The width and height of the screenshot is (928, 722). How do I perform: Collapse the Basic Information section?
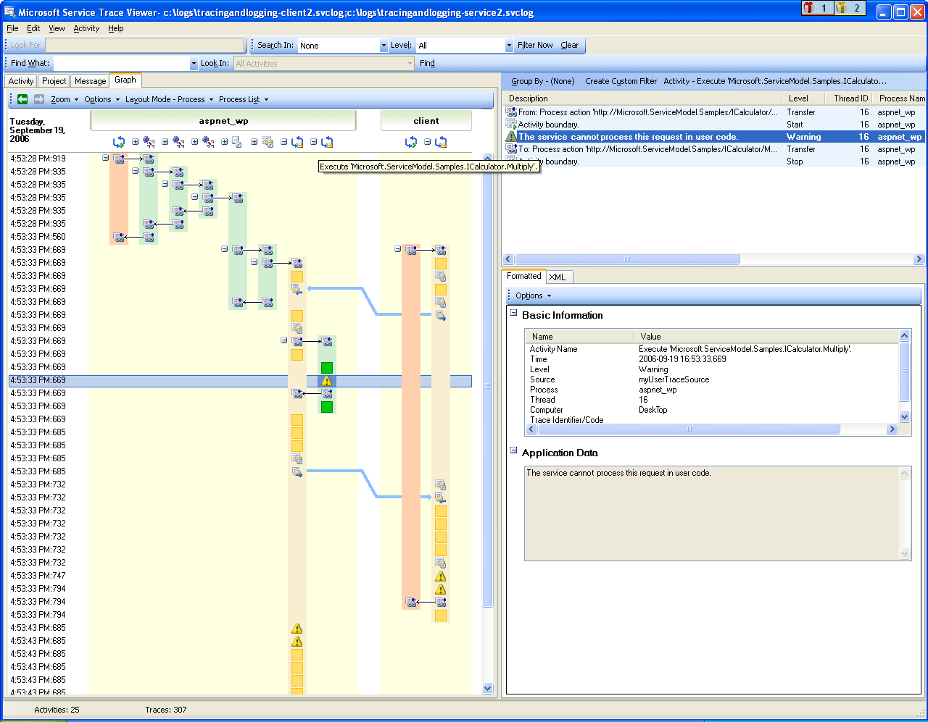click(513, 314)
